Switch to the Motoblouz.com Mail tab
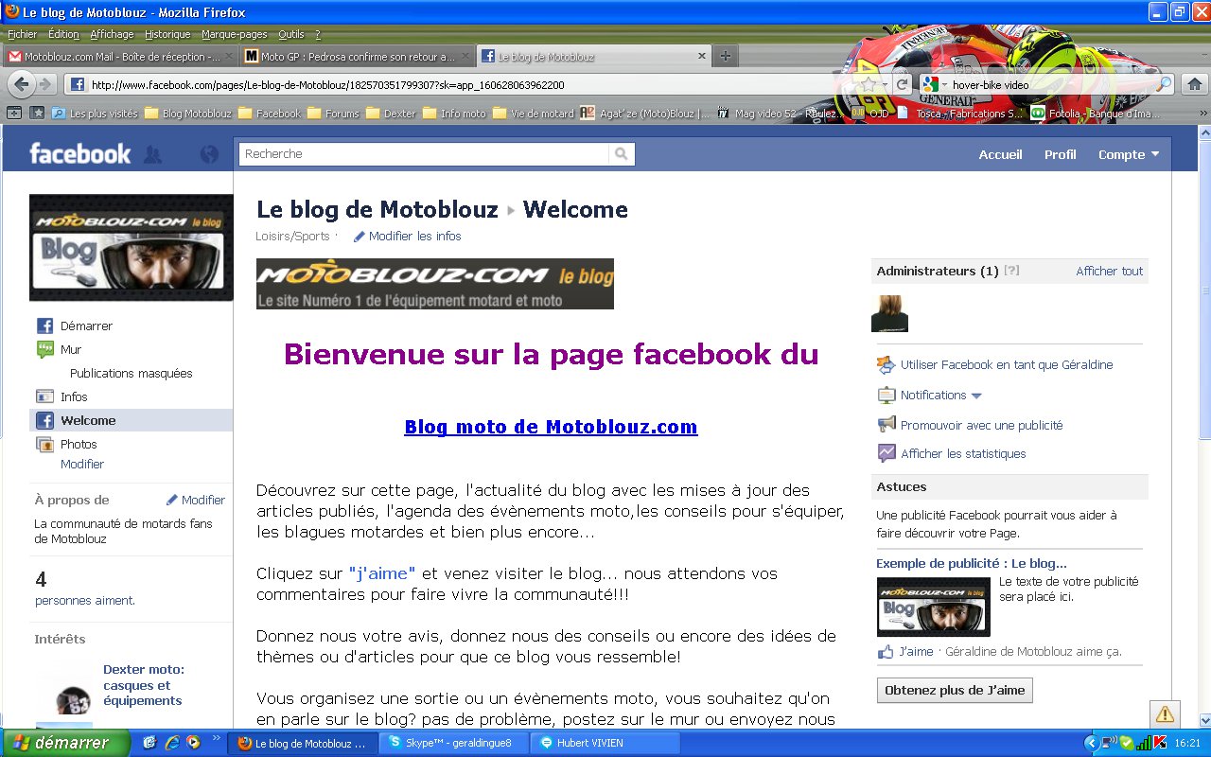Viewport: 1211px width, 757px height. [120, 56]
